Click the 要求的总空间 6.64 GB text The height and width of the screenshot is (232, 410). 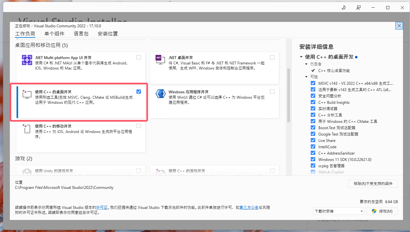(379, 202)
